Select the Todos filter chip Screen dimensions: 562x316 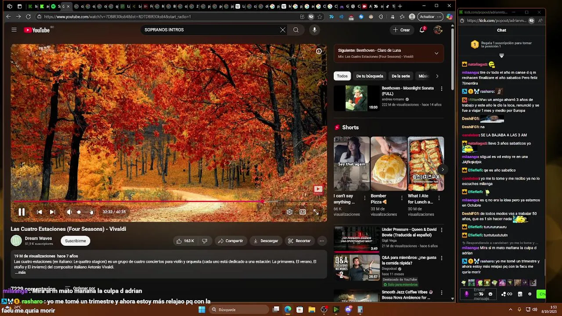click(x=342, y=76)
